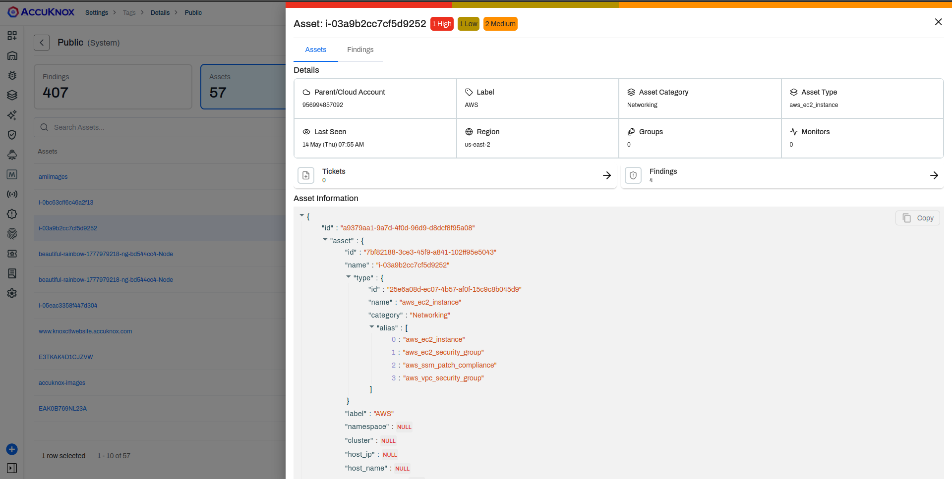This screenshot has height=479, width=952.
Task: Click the Assets column header
Action: point(48,152)
